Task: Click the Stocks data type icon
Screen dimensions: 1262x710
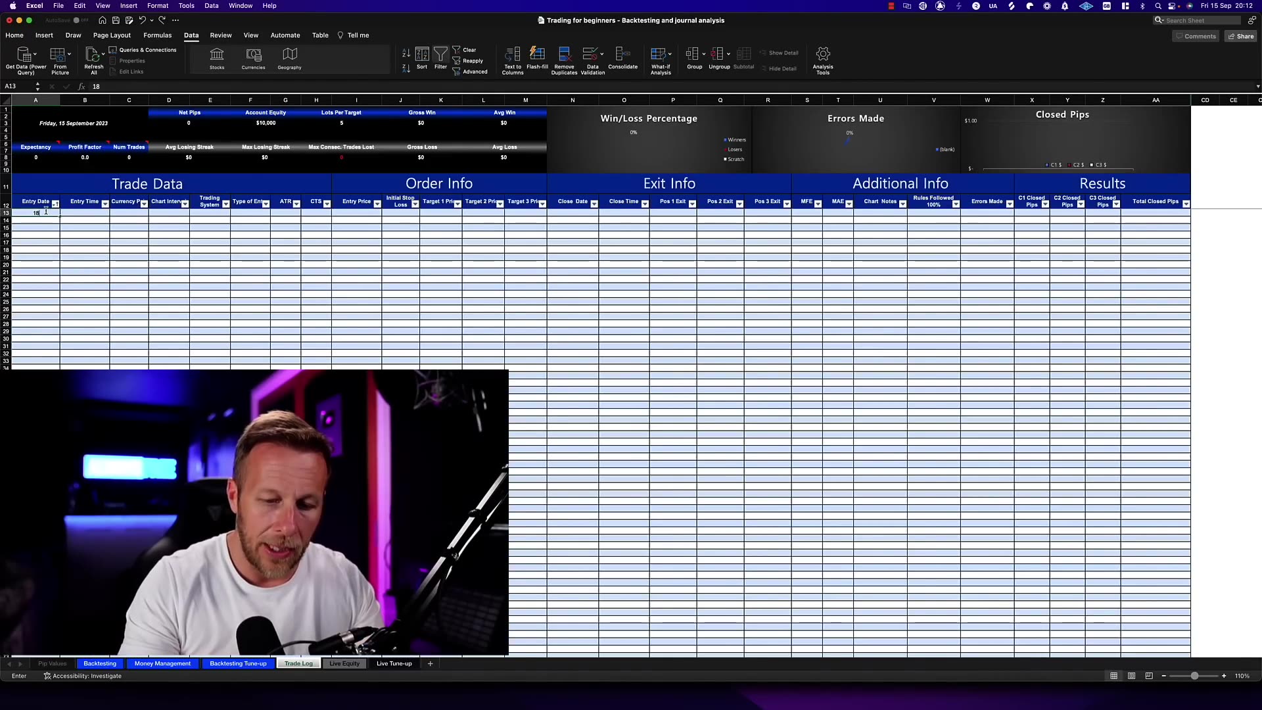Action: 217,55
